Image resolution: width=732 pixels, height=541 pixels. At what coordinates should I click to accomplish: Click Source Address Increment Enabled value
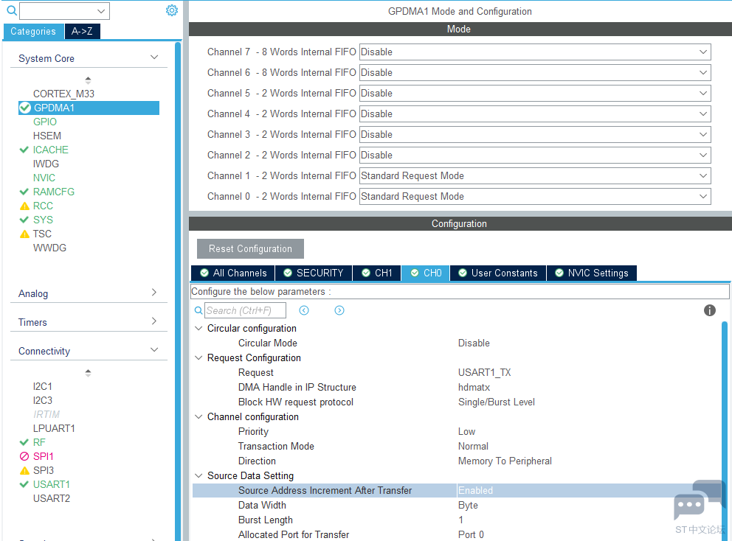[x=475, y=490]
